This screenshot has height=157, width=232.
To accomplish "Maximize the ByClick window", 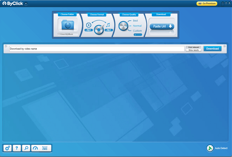I will pyautogui.click(x=226, y=3).
